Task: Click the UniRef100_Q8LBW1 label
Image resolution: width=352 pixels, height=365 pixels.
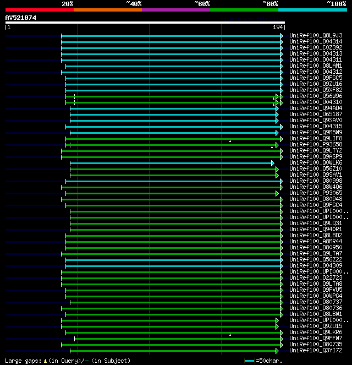Action: (x=316, y=314)
